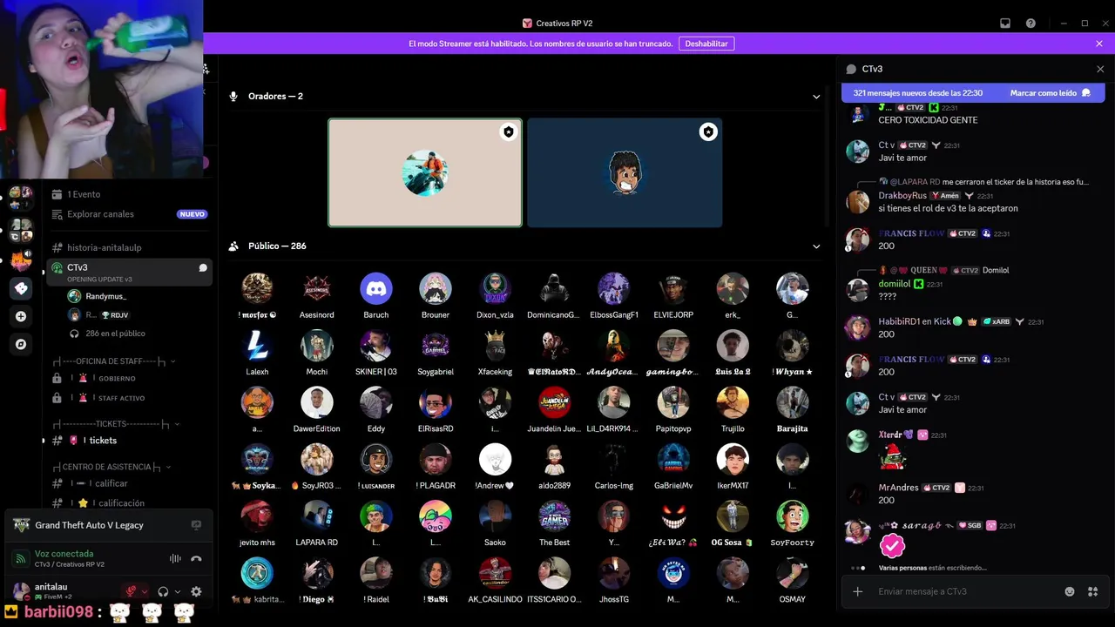Image resolution: width=1115 pixels, height=627 pixels.
Task: Toggle noise suppression waveform icon
Action: pos(175,558)
